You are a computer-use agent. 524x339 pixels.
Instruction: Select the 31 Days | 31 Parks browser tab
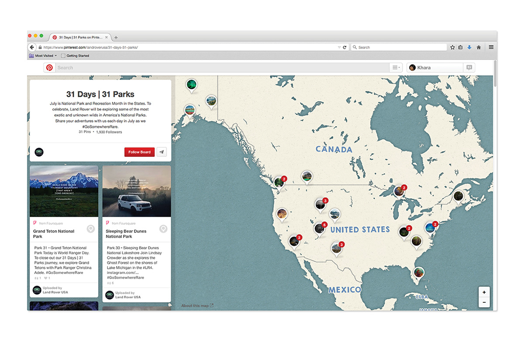(80, 38)
